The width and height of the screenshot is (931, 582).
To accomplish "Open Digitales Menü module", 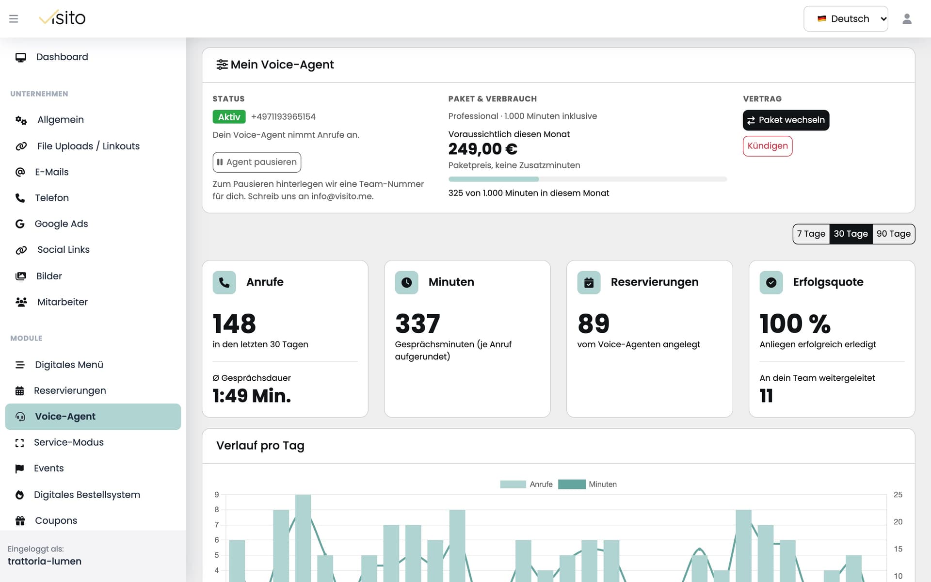I will coord(69,365).
